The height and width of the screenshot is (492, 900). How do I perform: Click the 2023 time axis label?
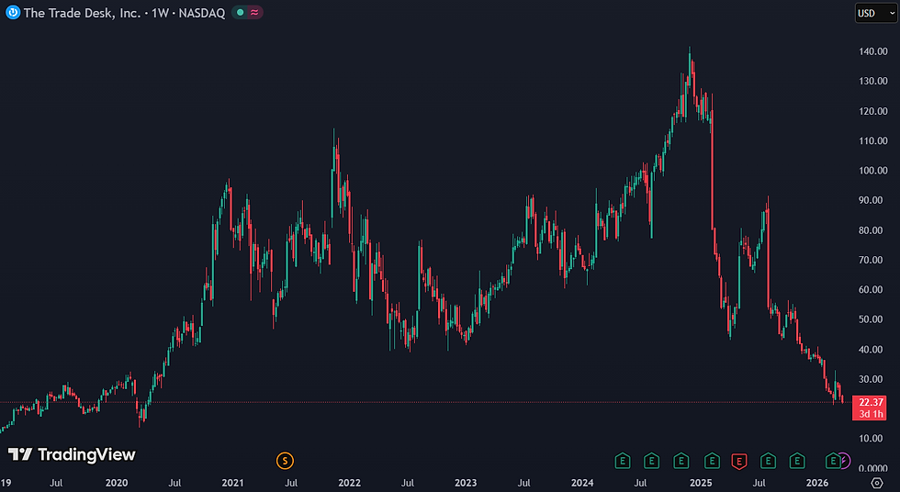click(466, 483)
